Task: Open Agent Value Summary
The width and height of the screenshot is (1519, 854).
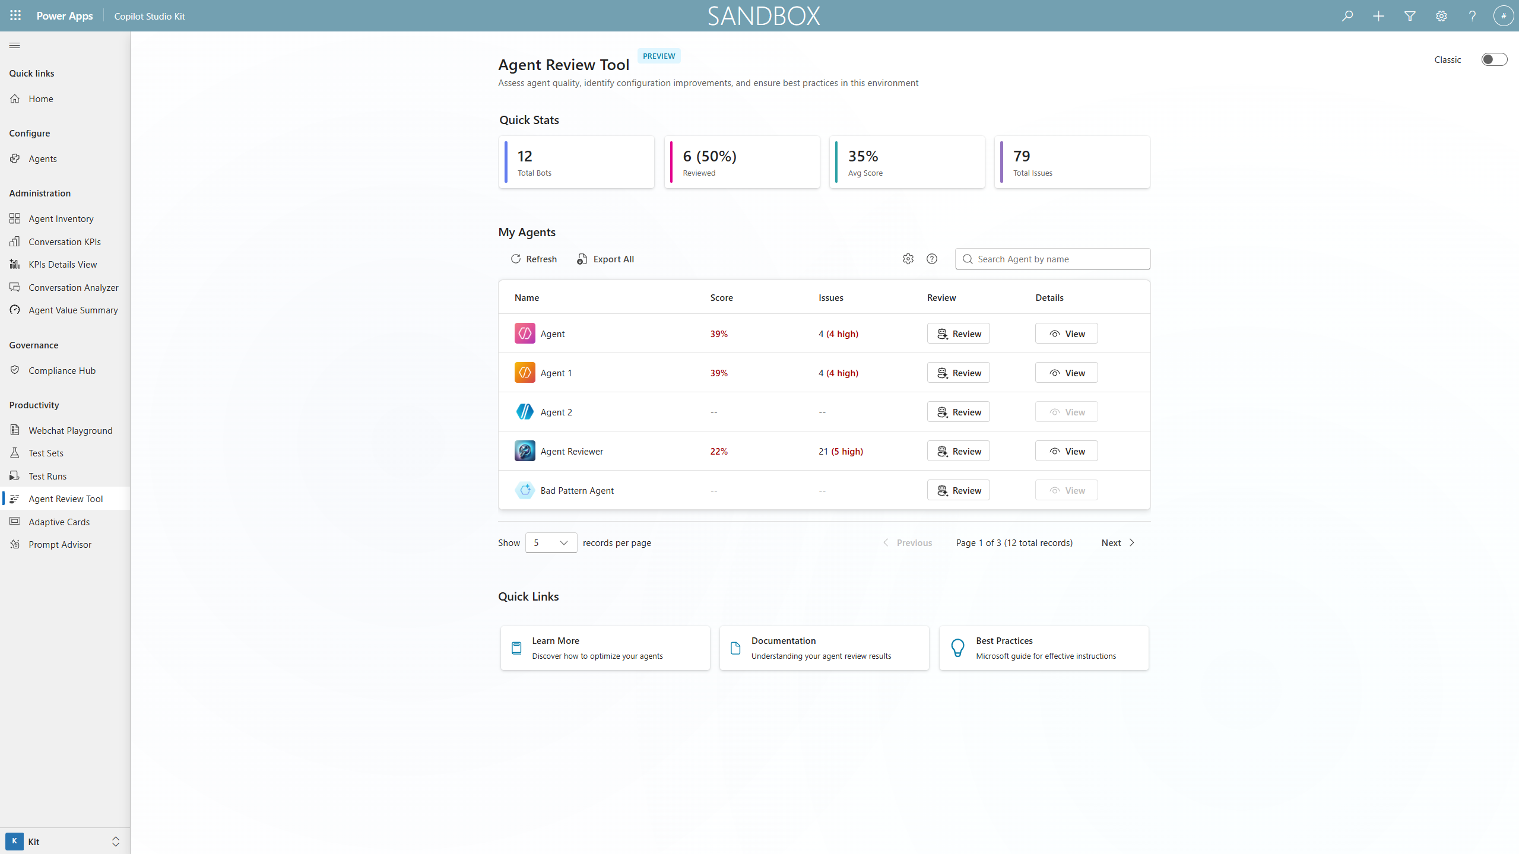Action: click(65, 310)
